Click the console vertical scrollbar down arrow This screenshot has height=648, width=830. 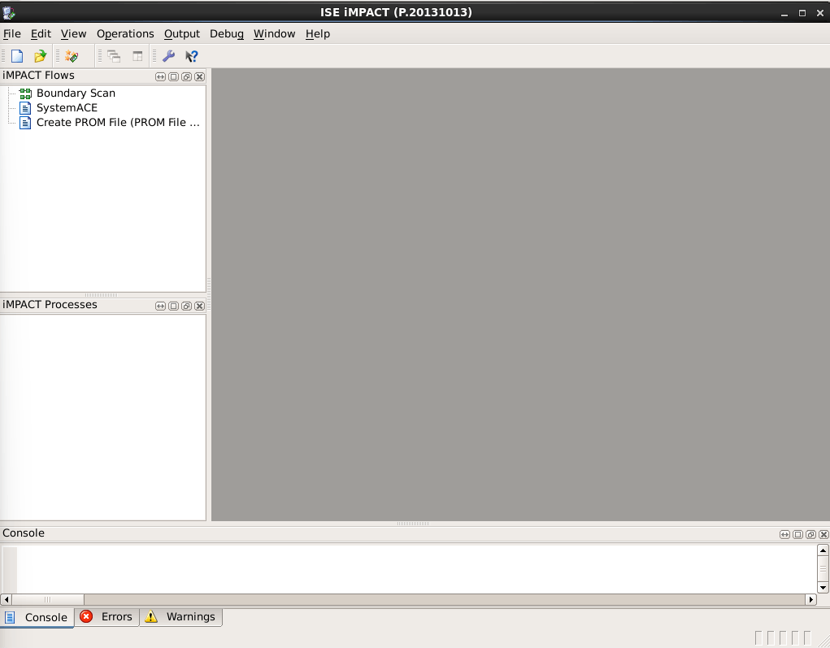(823, 588)
